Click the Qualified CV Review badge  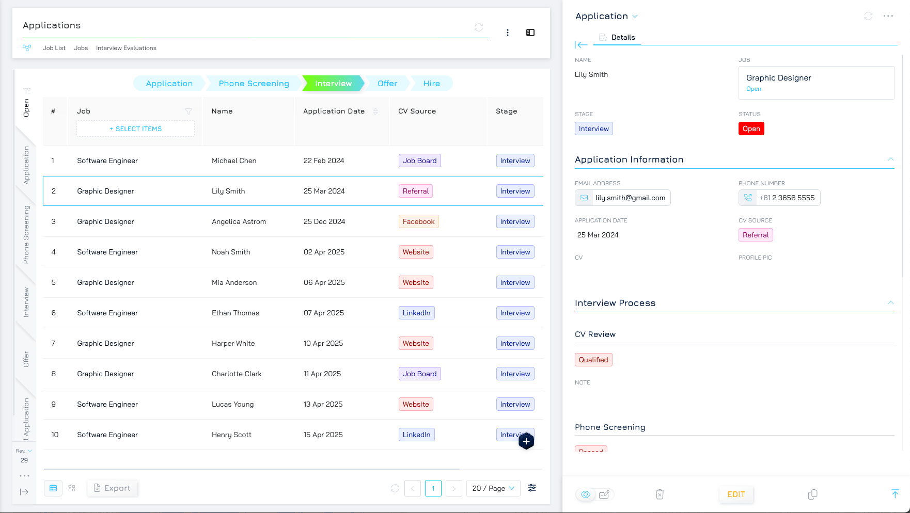pyautogui.click(x=593, y=360)
